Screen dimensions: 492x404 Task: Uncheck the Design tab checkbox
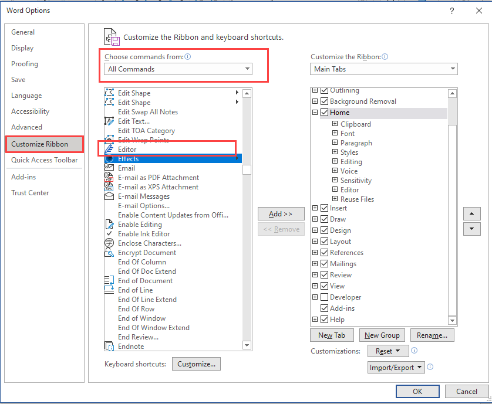click(325, 230)
